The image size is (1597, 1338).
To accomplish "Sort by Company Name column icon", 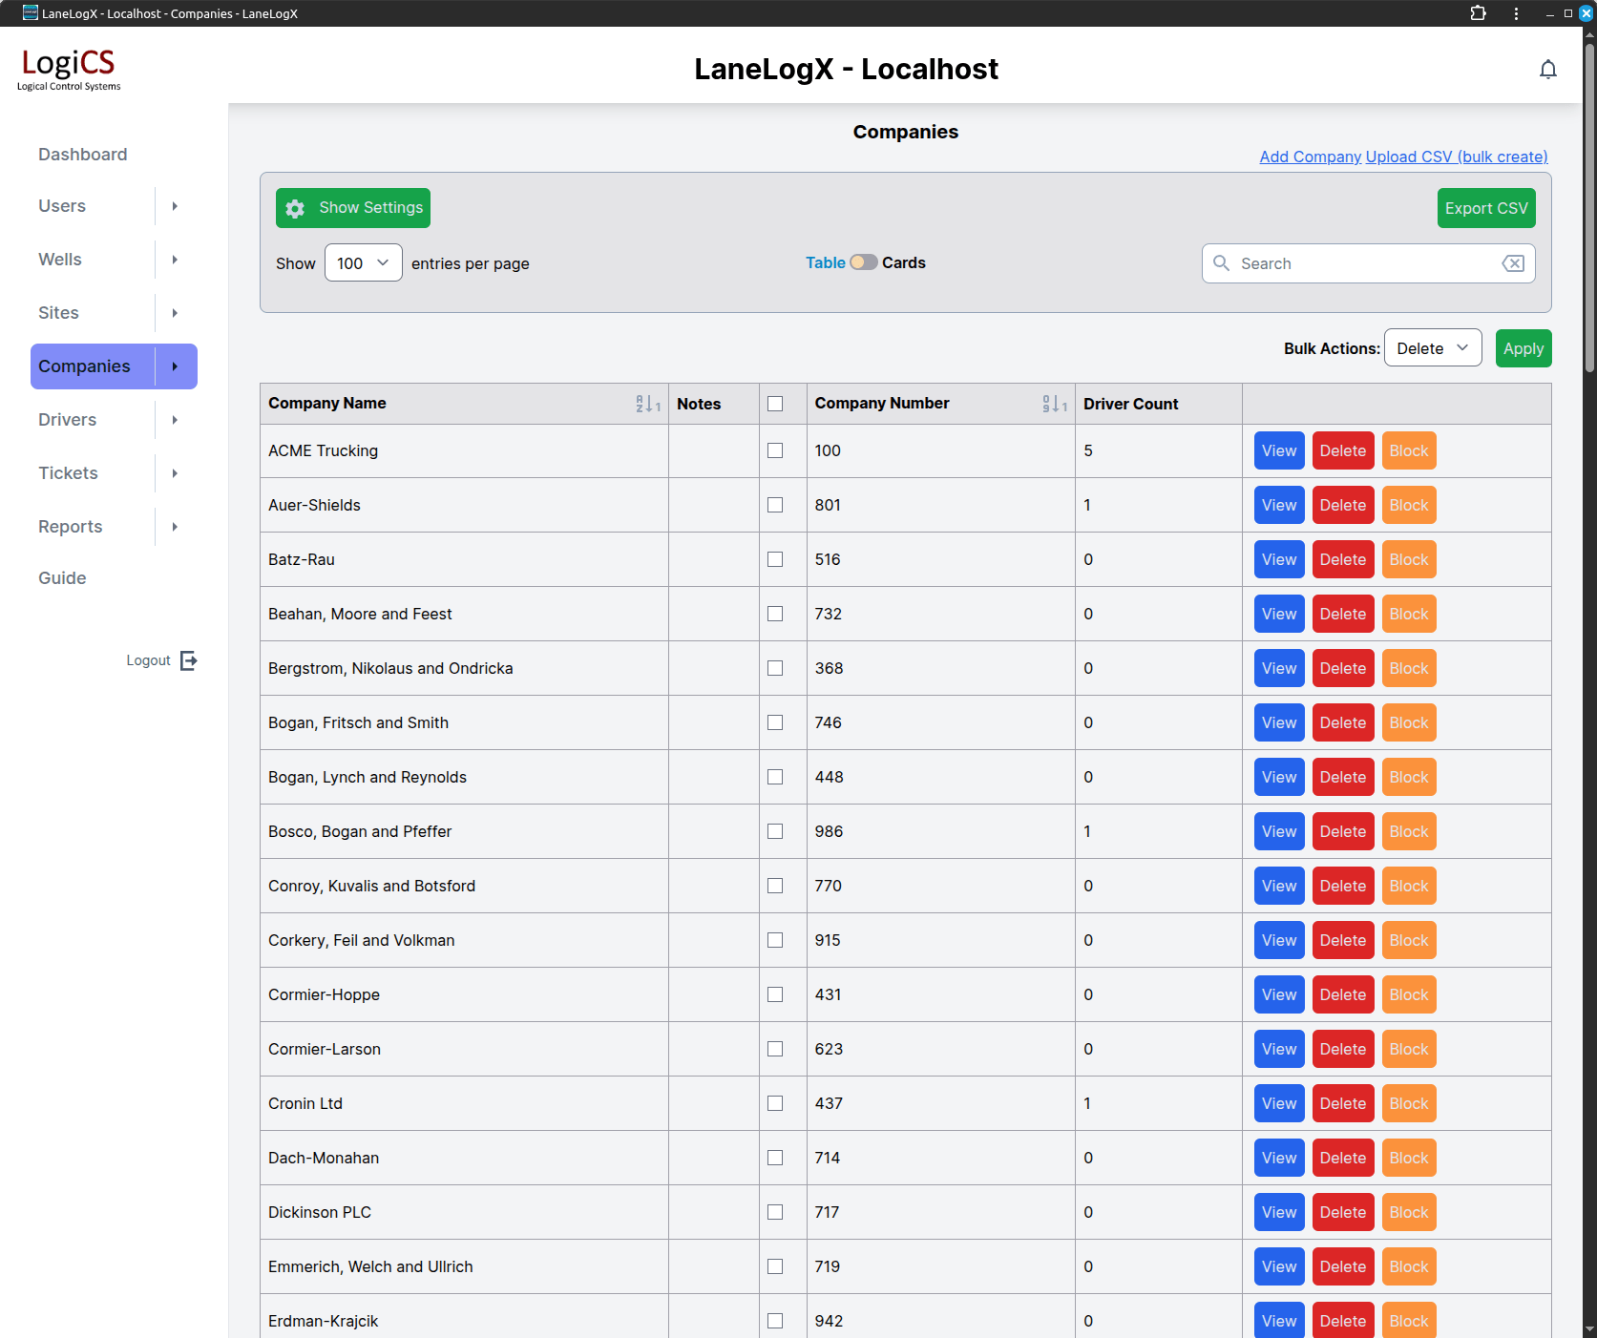I will (x=648, y=404).
